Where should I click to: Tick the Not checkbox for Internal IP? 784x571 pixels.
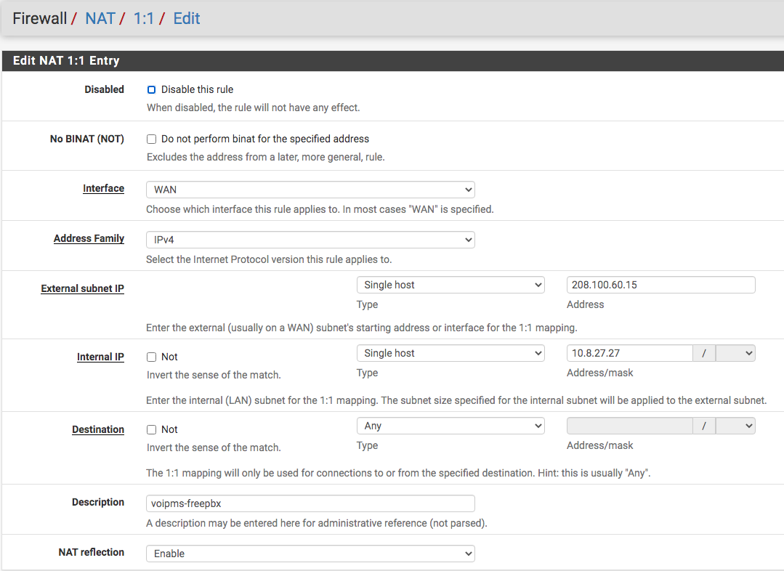(151, 357)
